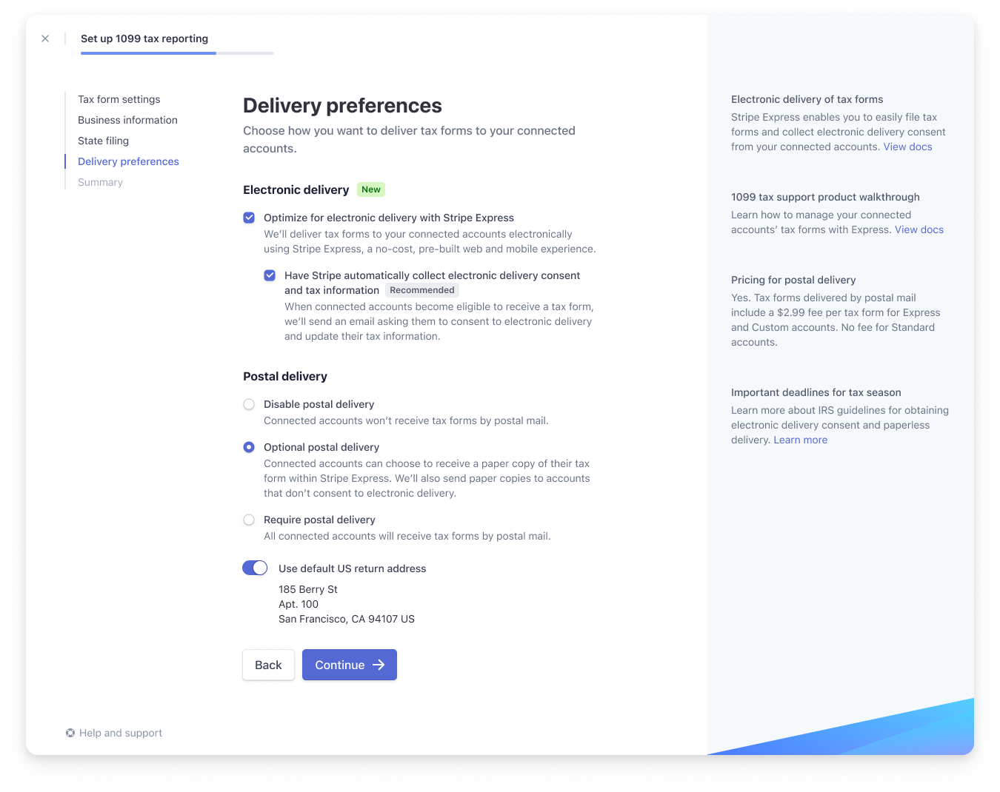Image resolution: width=1000 pixels, height=792 pixels.
Task: Open Delivery preferences step
Action: pos(128,161)
